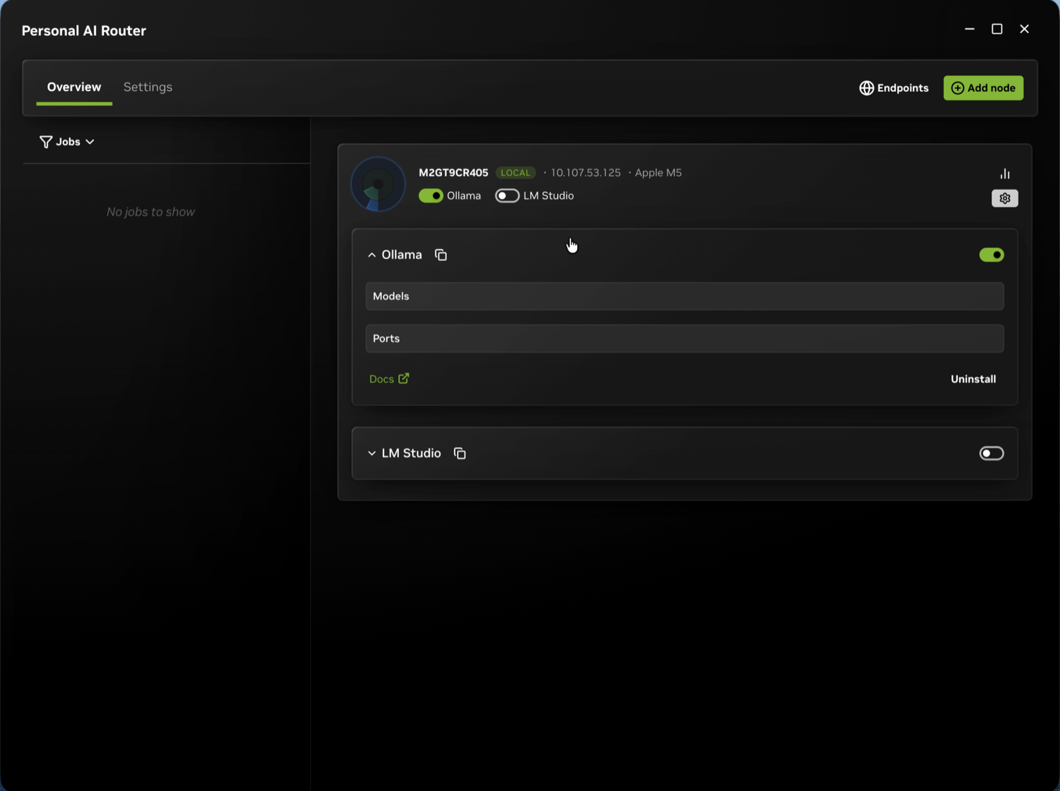
Task: Open node statistics bar chart icon
Action: tap(1005, 174)
